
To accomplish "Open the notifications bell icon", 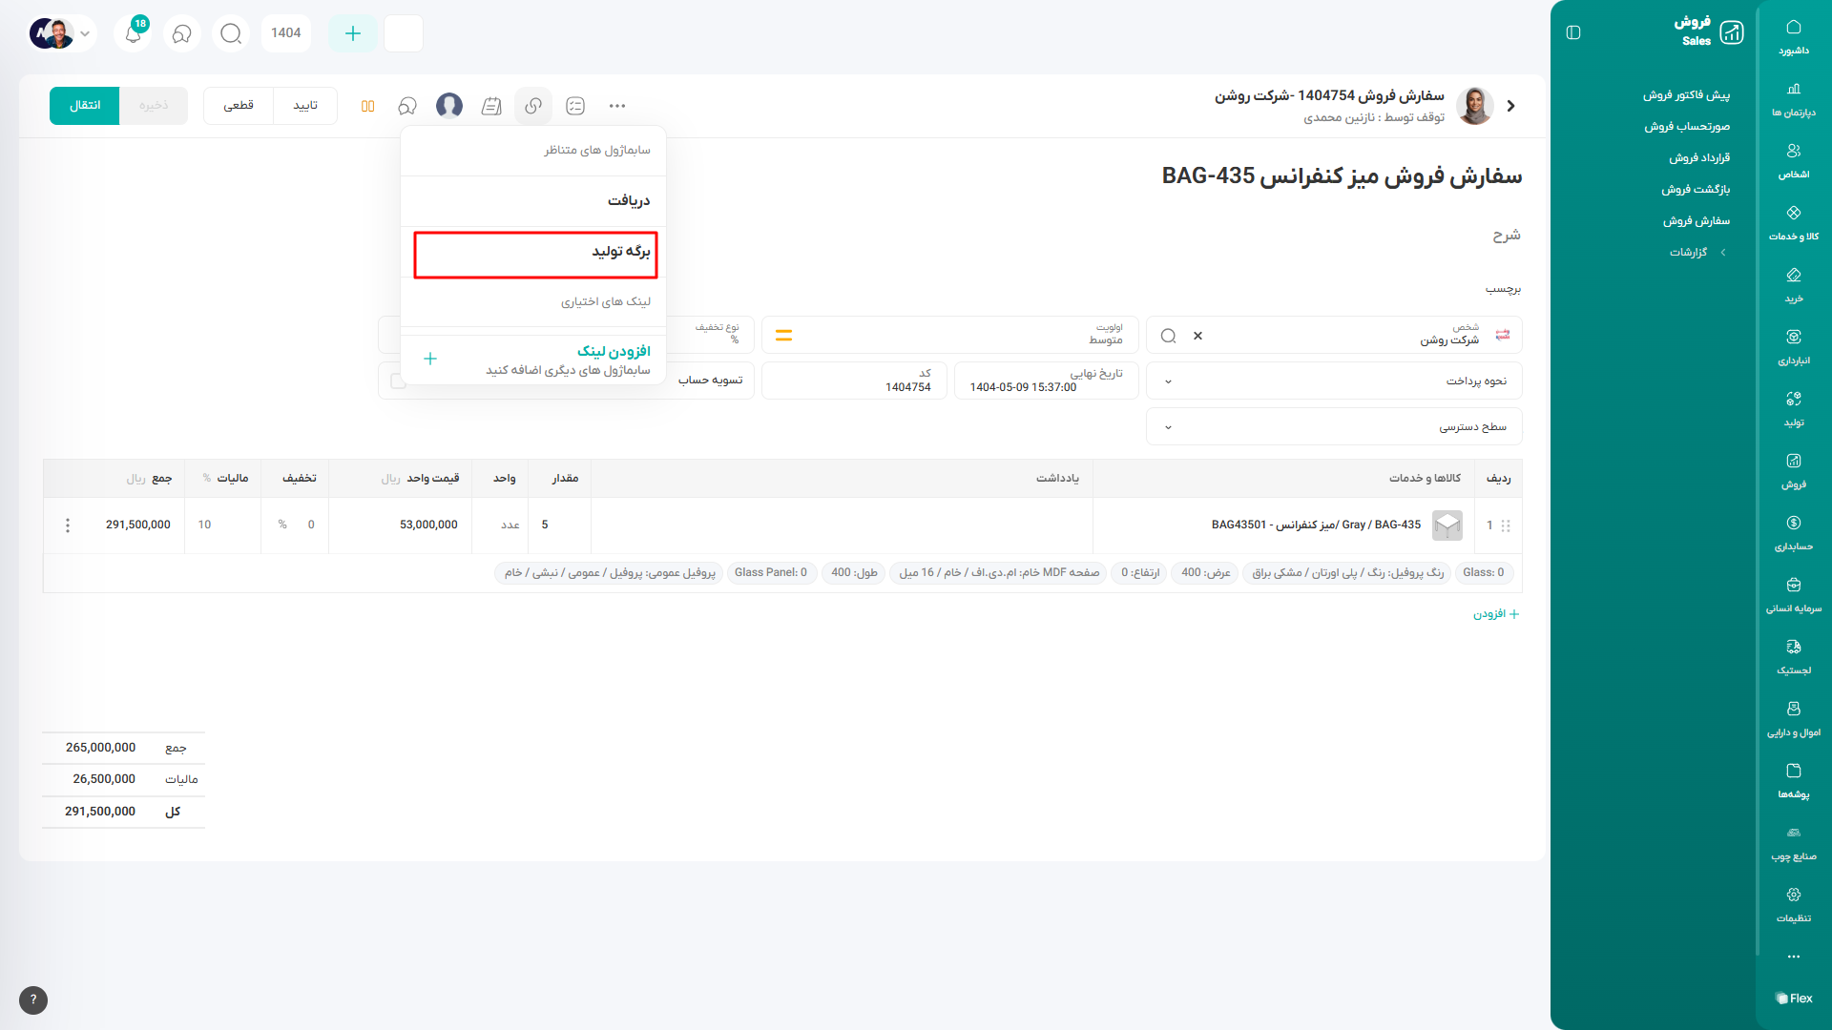I will tap(134, 33).
